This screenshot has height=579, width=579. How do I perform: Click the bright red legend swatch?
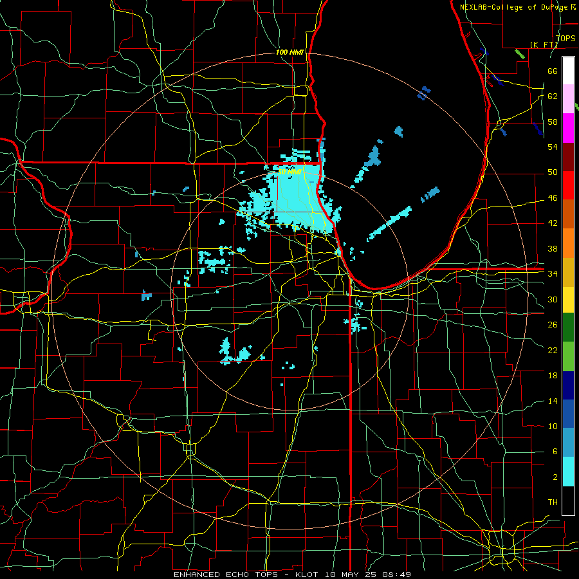[x=568, y=185]
